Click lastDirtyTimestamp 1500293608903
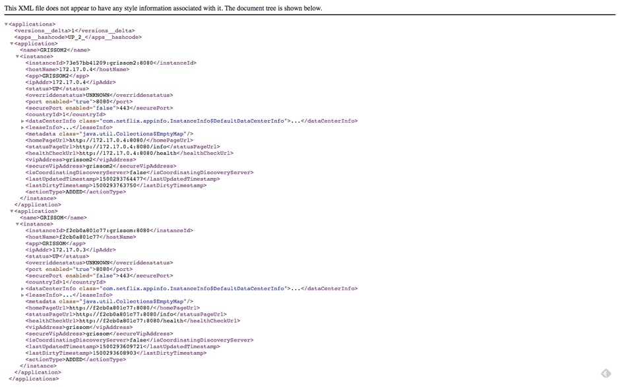The width and height of the screenshot is (620, 387). coord(116,353)
